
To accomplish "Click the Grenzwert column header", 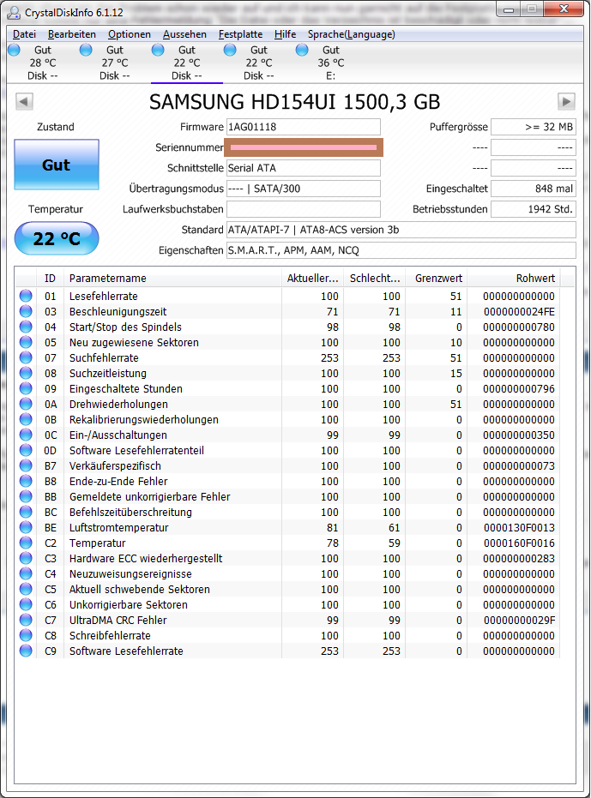I will point(436,279).
